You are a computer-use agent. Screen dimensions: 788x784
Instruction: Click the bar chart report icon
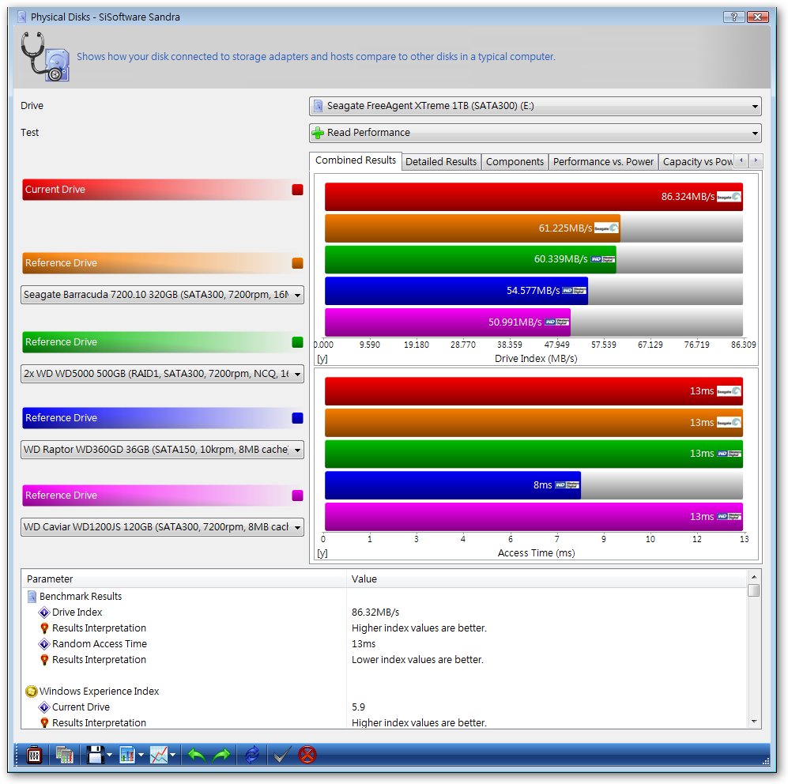coord(127,755)
